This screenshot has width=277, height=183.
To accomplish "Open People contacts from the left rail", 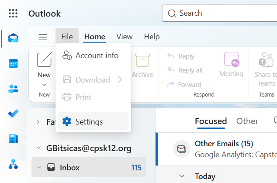I will click(13, 89).
